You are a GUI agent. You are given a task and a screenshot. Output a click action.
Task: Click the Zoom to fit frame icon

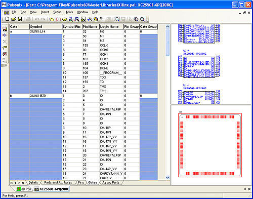coord(117,19)
